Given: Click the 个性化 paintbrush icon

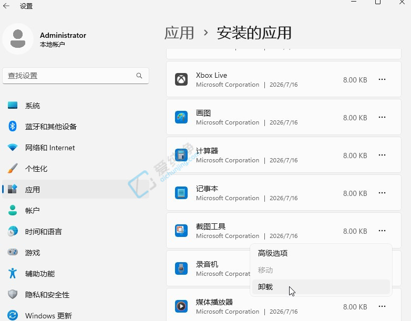Looking at the screenshot, I should 12,168.
